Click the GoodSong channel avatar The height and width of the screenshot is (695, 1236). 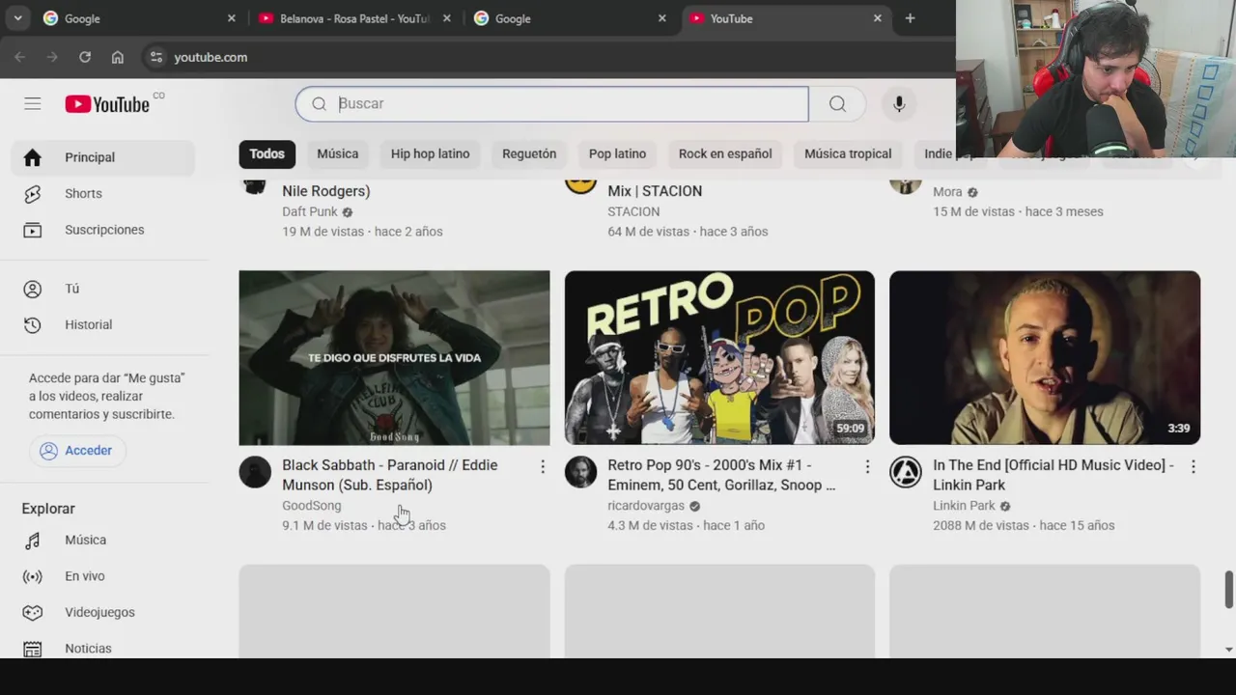[255, 472]
